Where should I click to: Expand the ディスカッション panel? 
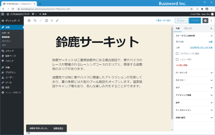click(x=194, y=110)
